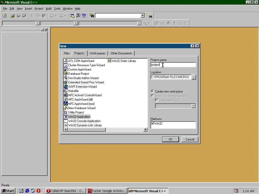Select ATL COM AppWizard project type
The width and height of the screenshot is (259, 194).
[79, 61]
